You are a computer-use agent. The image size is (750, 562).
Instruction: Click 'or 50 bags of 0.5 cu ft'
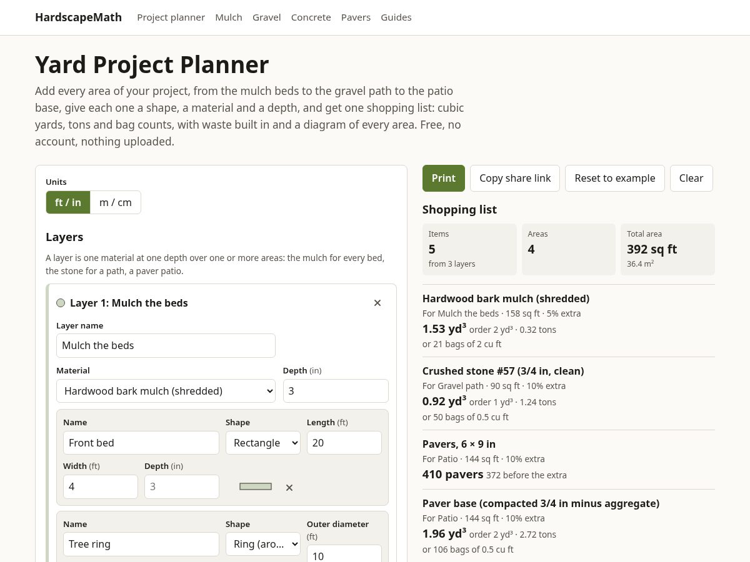pyautogui.click(x=466, y=417)
